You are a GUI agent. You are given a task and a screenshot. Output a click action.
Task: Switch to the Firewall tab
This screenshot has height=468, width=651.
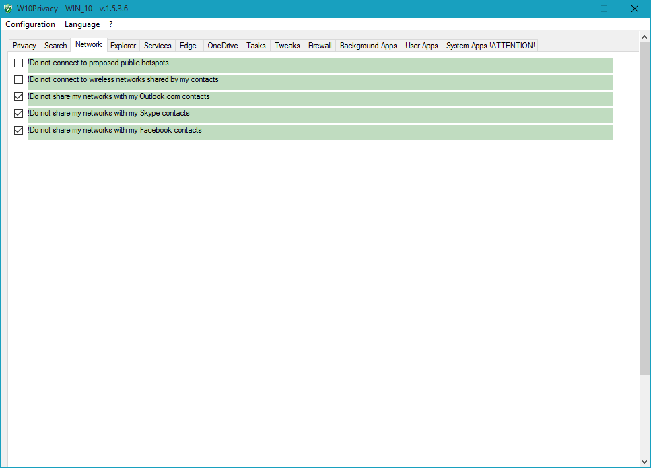320,46
